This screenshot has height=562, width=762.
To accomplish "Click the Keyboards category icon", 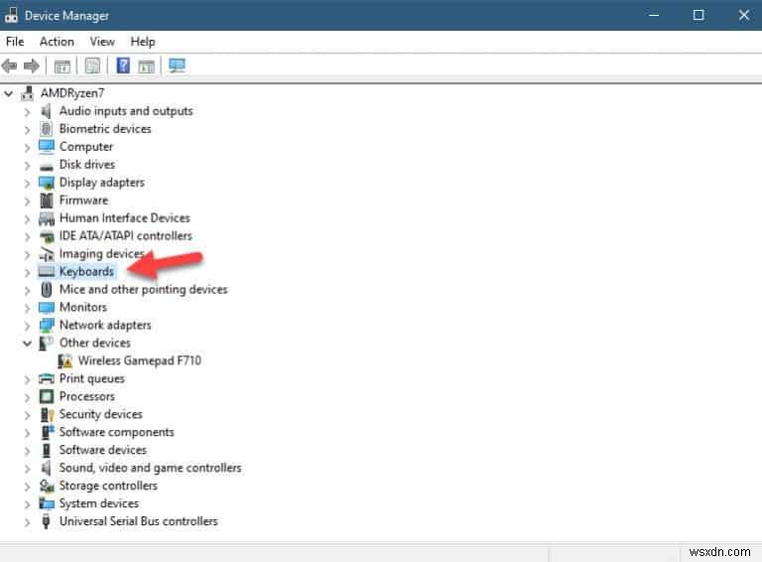I will (47, 272).
